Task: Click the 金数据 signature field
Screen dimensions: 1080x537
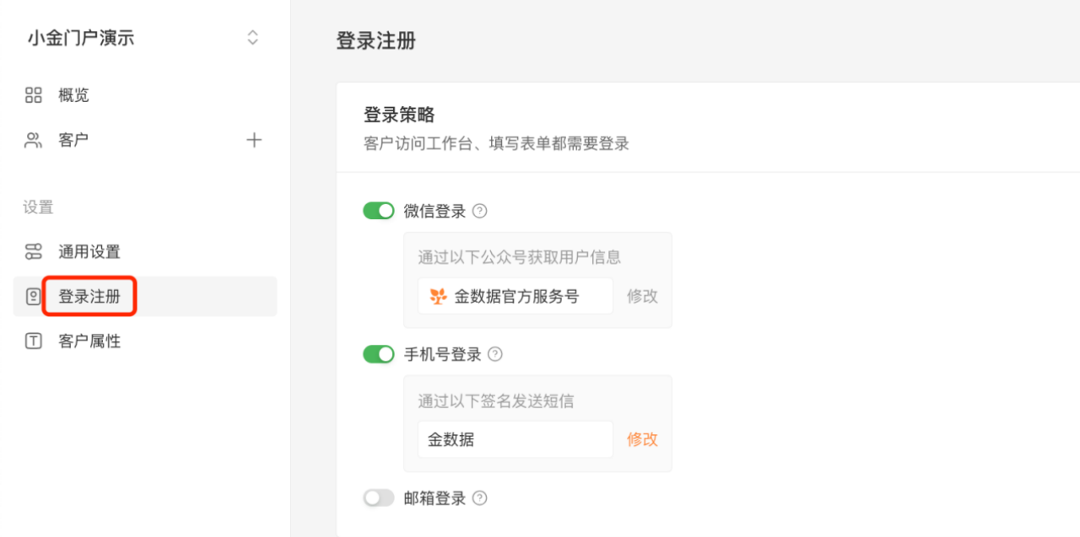Action: tap(516, 439)
